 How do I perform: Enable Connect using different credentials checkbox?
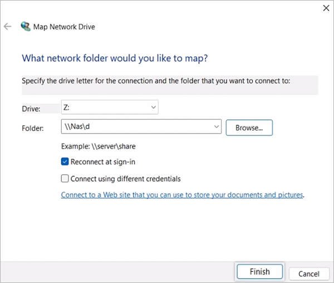pos(65,179)
